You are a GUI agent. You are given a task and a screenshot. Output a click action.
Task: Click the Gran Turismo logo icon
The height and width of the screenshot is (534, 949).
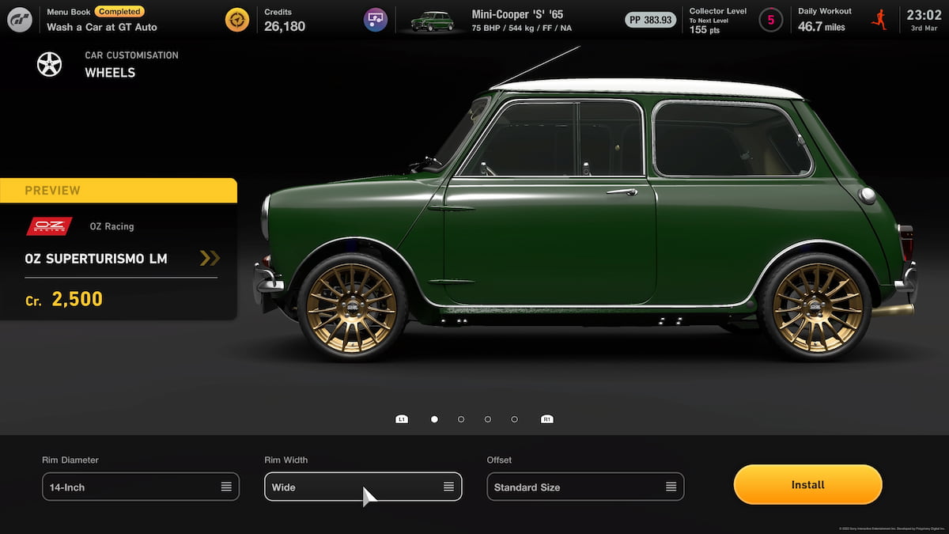[20, 20]
